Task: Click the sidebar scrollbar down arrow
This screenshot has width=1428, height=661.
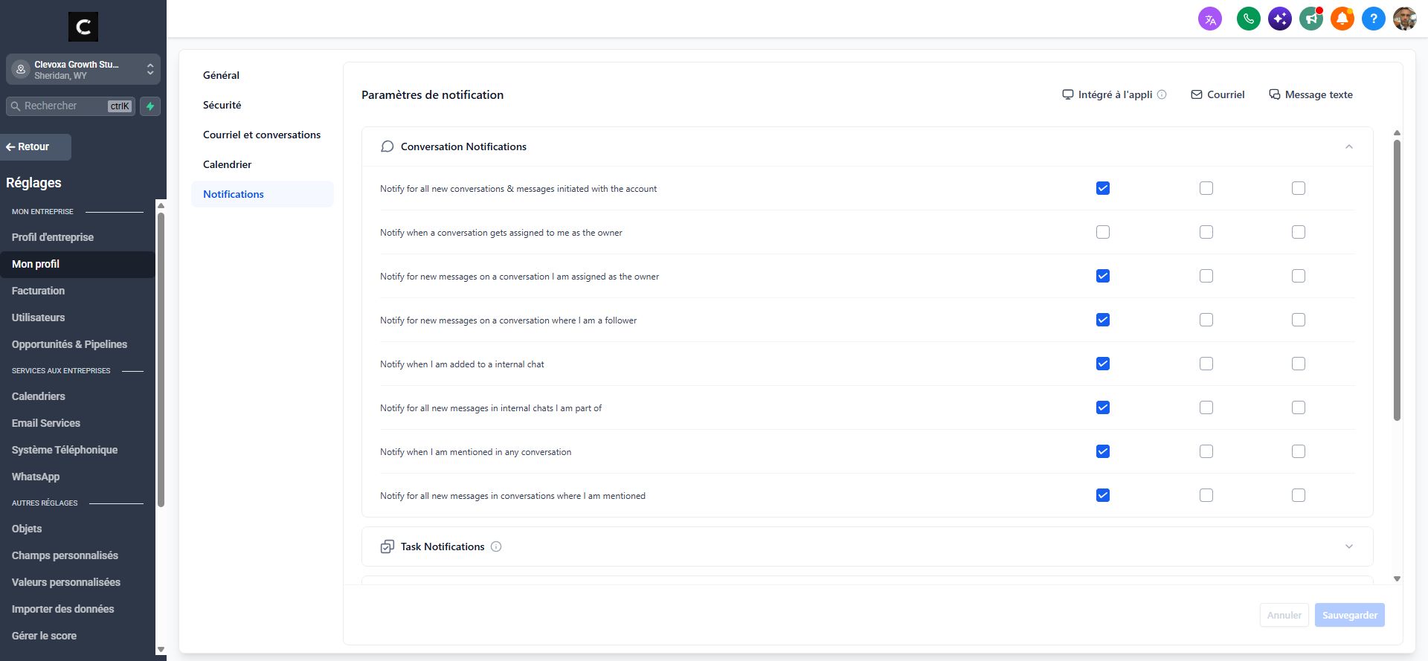Action: [161, 649]
